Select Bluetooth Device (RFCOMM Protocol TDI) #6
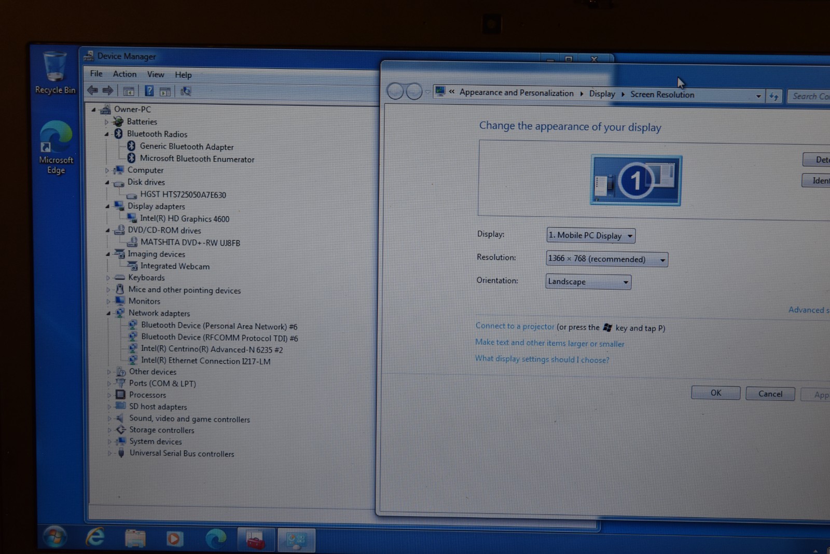The height and width of the screenshot is (554, 830). tap(220, 338)
